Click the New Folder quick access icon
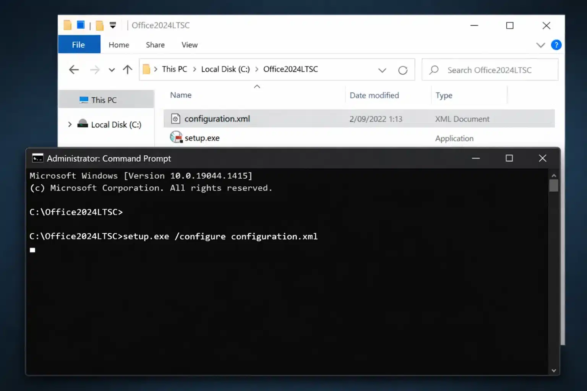 click(99, 25)
